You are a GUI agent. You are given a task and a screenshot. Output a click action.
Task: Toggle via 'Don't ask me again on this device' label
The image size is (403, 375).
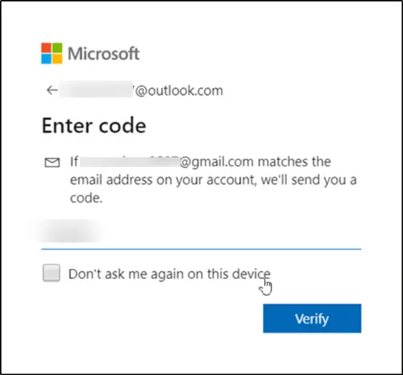[169, 274]
